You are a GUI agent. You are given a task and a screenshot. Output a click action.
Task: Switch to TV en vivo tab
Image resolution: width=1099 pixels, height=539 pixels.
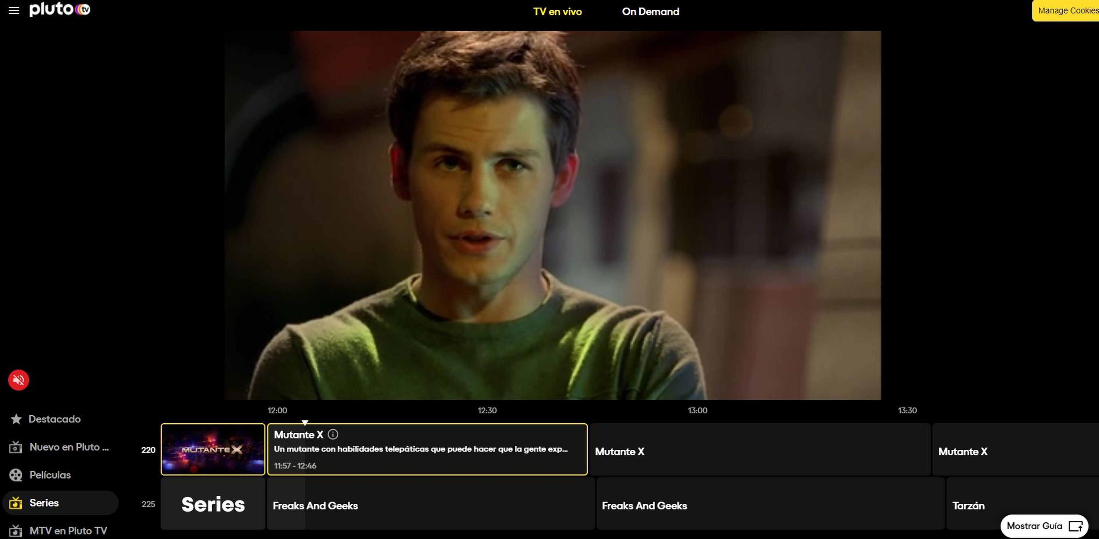coord(557,11)
